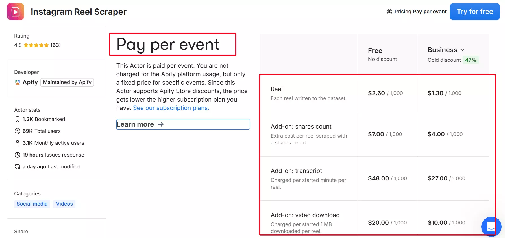Viewport: 505px width, 238px height.
Task: Click the clock icon for Issues response
Action: pos(17,155)
